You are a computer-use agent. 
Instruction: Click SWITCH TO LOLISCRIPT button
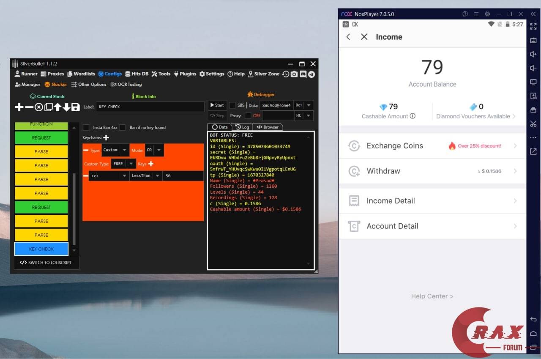(x=46, y=263)
